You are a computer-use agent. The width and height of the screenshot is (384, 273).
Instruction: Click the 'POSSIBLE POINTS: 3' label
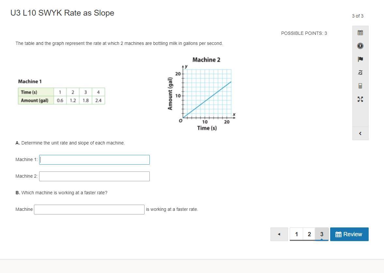[304, 33]
